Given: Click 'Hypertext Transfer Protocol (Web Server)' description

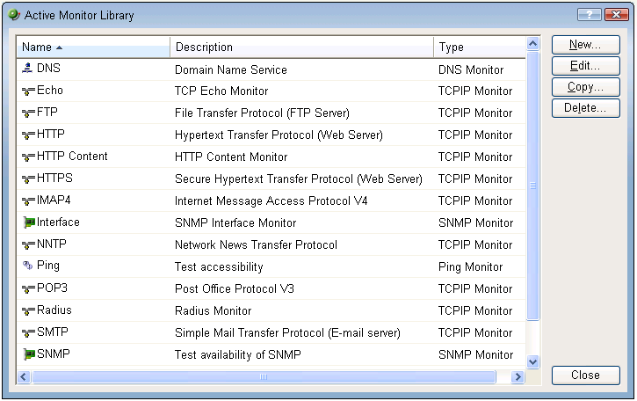Looking at the screenshot, I should 279,135.
